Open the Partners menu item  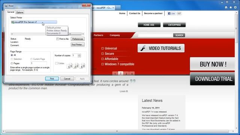[x=98, y=35]
